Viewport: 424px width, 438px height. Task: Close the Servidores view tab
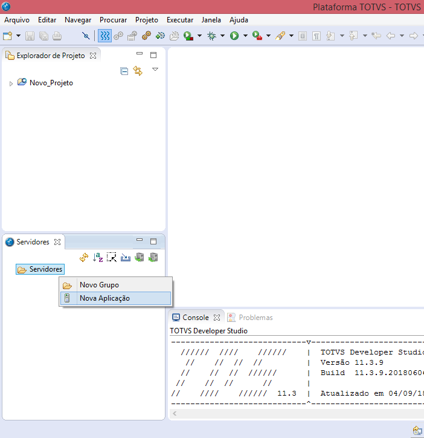[57, 242]
